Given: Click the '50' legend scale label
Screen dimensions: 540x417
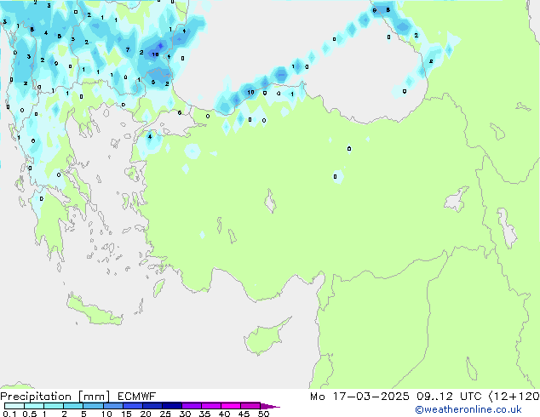Looking at the screenshot, I should (263, 414).
